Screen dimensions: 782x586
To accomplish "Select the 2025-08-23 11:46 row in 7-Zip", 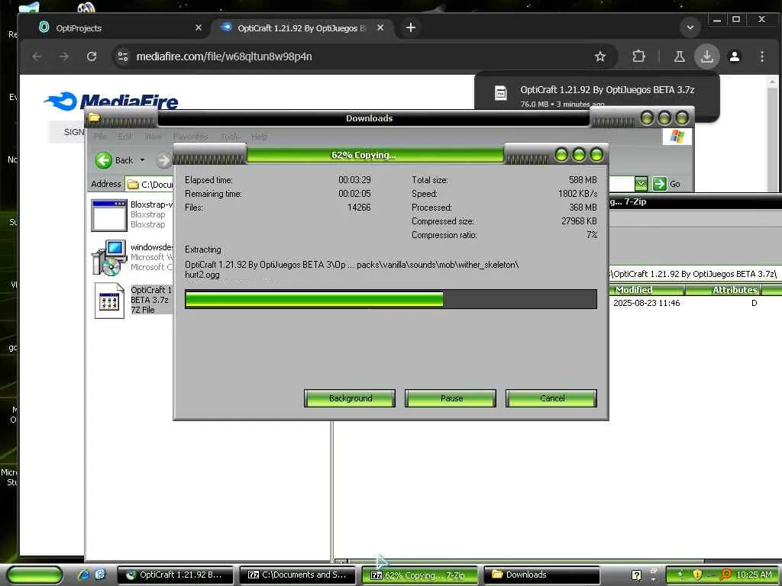I will coord(695,303).
